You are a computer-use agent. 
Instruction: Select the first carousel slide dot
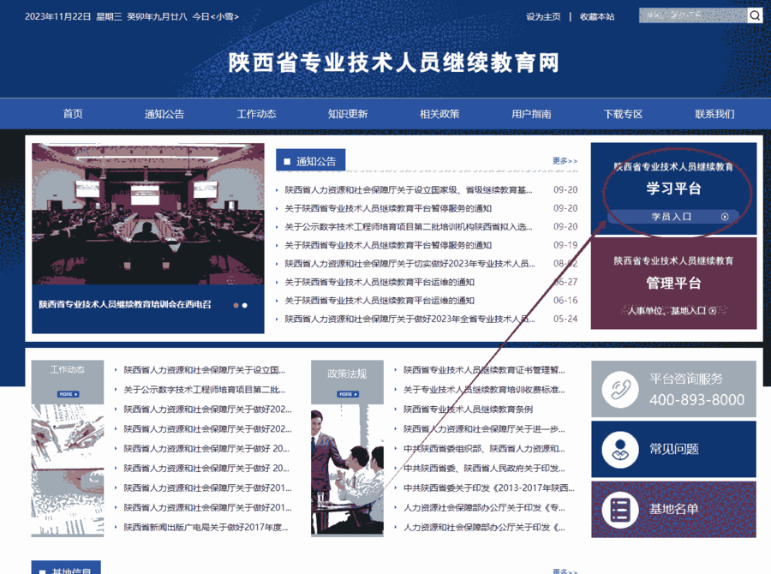point(236,305)
